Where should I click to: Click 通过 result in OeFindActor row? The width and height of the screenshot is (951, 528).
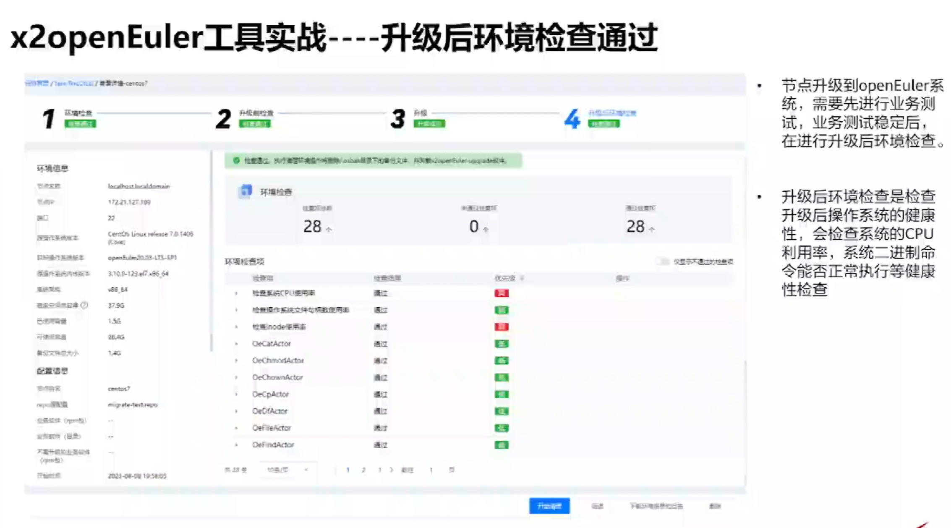click(x=381, y=445)
